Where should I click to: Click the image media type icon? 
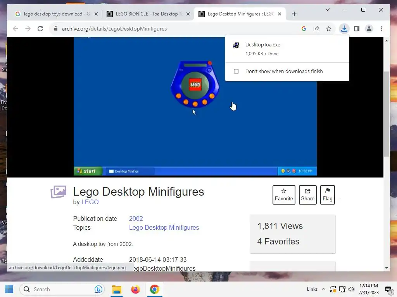click(x=58, y=192)
